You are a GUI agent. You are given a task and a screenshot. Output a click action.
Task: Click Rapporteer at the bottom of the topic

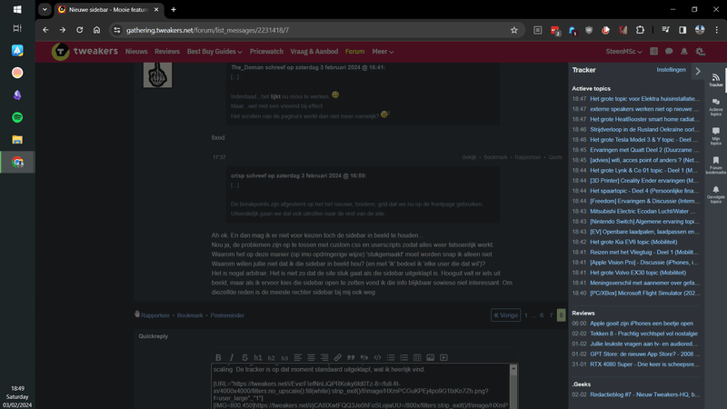[x=154, y=315]
